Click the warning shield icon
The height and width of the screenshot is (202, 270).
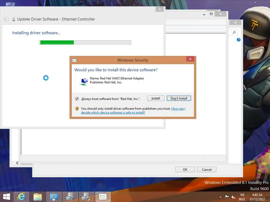click(77, 109)
